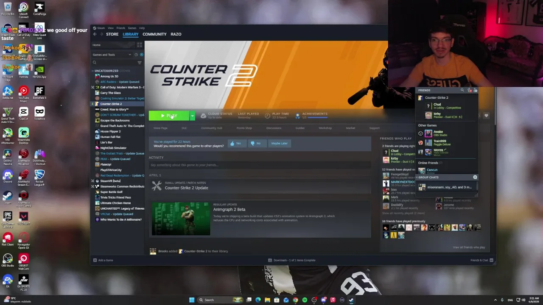Add Counter-Strike 2 to favorites heart icon
The image size is (543, 305).
(x=486, y=116)
